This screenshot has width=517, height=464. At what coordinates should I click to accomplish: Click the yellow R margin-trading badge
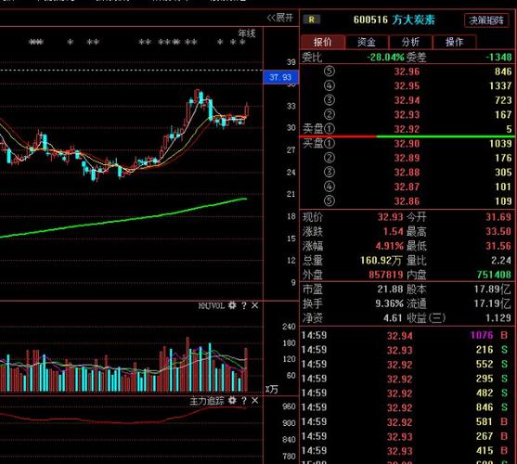[311, 19]
